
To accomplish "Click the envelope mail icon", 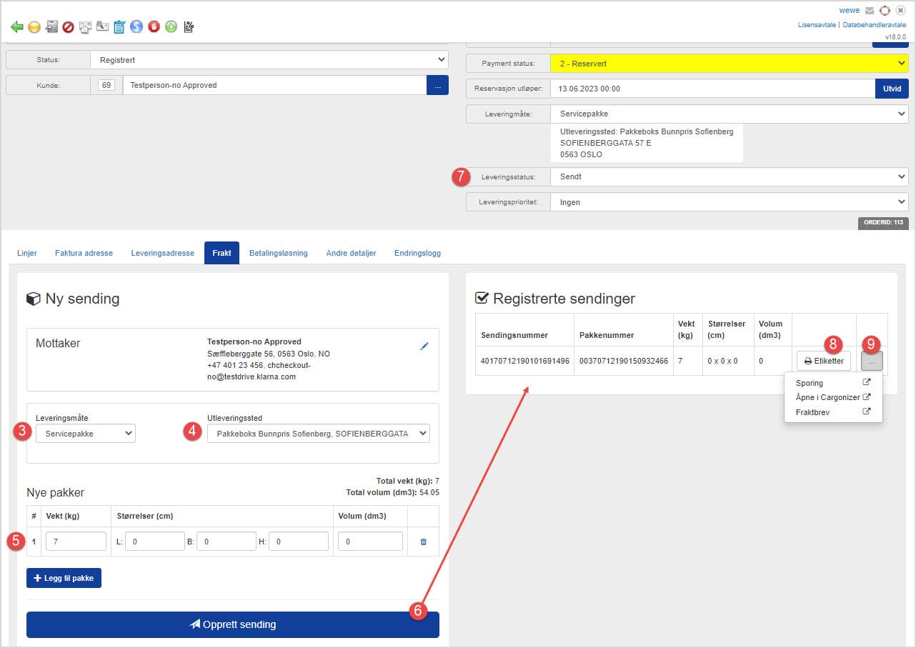I will (870, 11).
